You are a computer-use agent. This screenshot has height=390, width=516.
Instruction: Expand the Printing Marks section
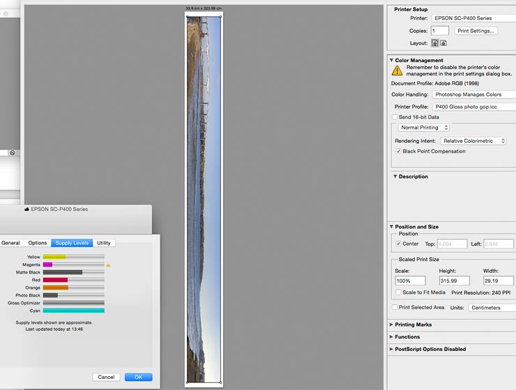point(391,325)
